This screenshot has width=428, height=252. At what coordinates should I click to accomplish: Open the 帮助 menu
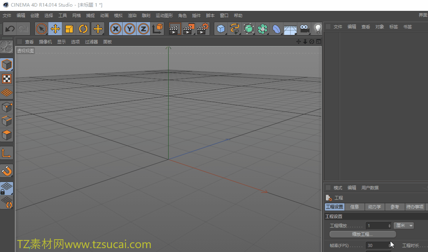[x=238, y=15]
